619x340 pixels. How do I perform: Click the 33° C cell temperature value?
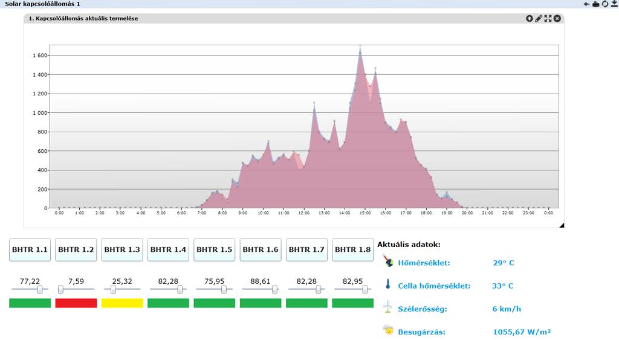502,286
